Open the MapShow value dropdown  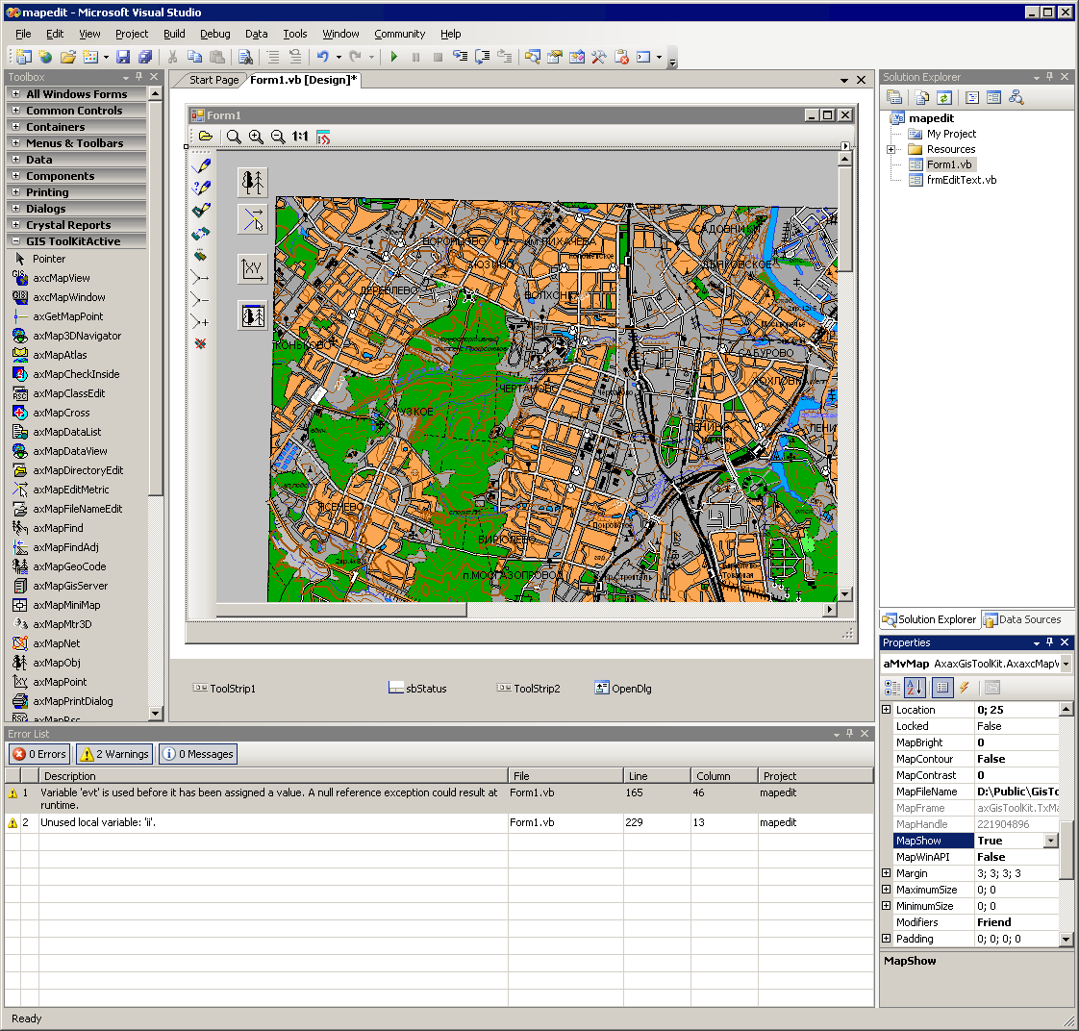pyautogui.click(x=1051, y=841)
